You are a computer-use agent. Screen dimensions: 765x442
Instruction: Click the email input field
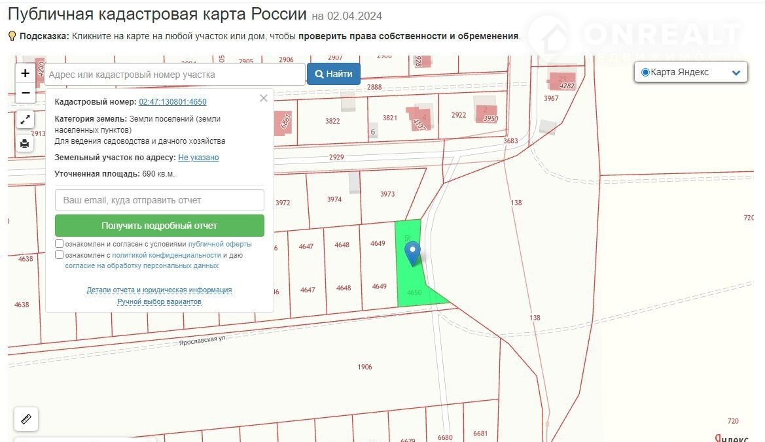pyautogui.click(x=160, y=200)
